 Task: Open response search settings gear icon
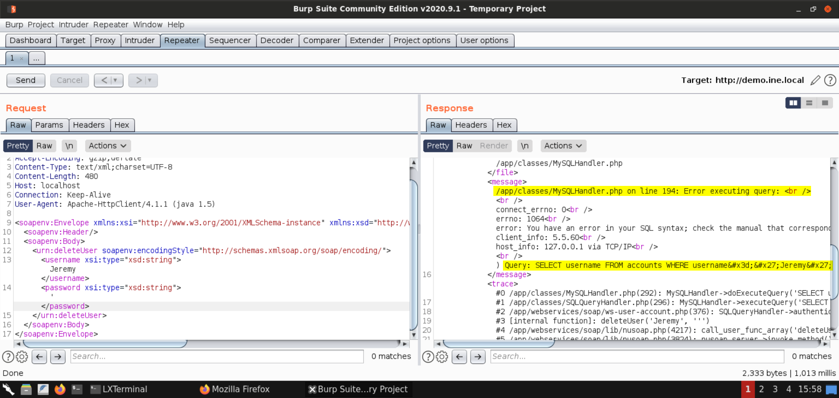click(x=442, y=357)
